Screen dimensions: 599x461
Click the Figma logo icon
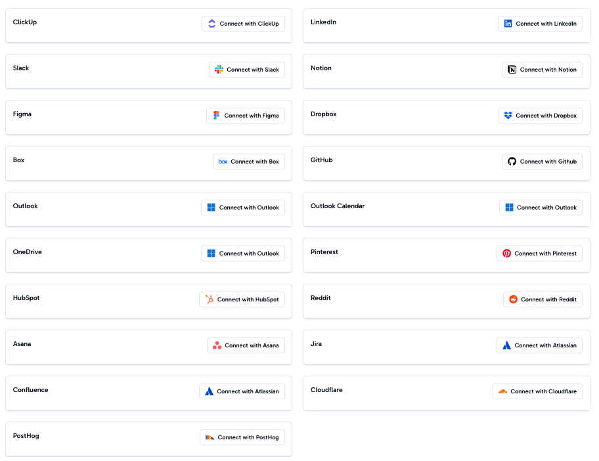coord(216,116)
